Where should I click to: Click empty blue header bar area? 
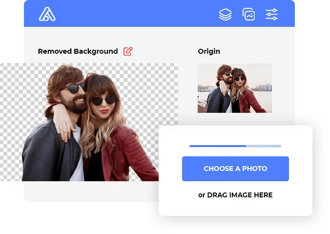[x=137, y=15]
